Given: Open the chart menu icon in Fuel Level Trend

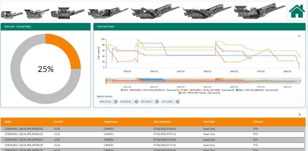Looking at the screenshot, I should 299,36.
